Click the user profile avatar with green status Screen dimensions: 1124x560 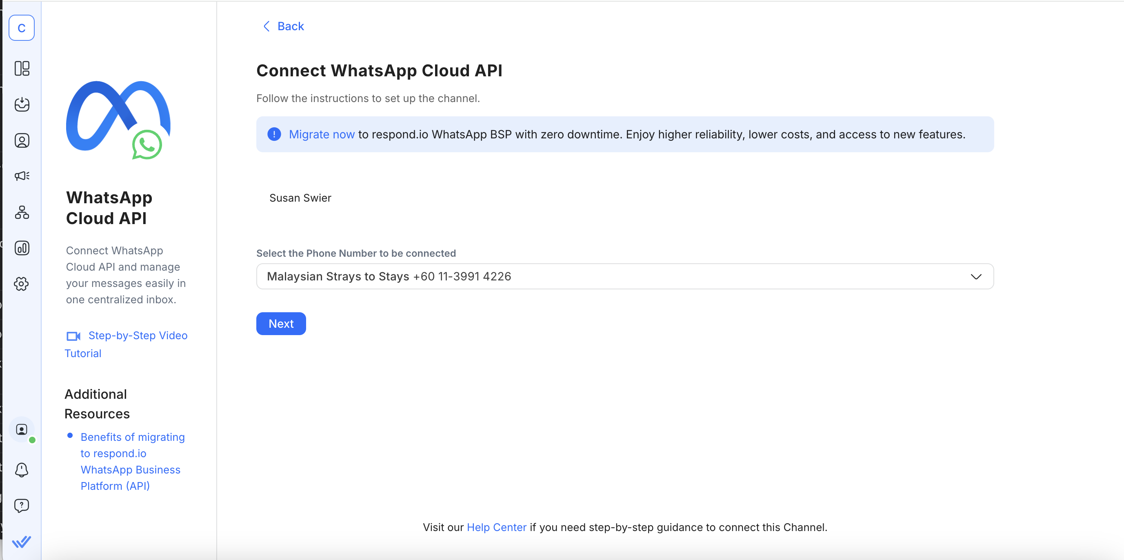[x=22, y=430]
